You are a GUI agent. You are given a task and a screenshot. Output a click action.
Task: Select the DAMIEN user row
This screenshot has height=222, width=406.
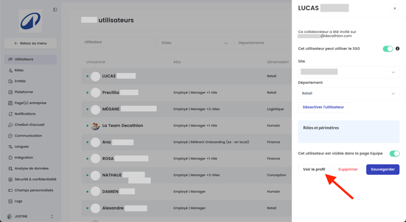coord(186,191)
